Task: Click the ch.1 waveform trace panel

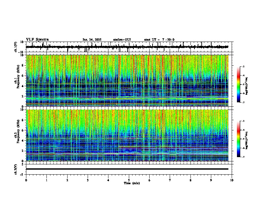Action: coord(130,47)
